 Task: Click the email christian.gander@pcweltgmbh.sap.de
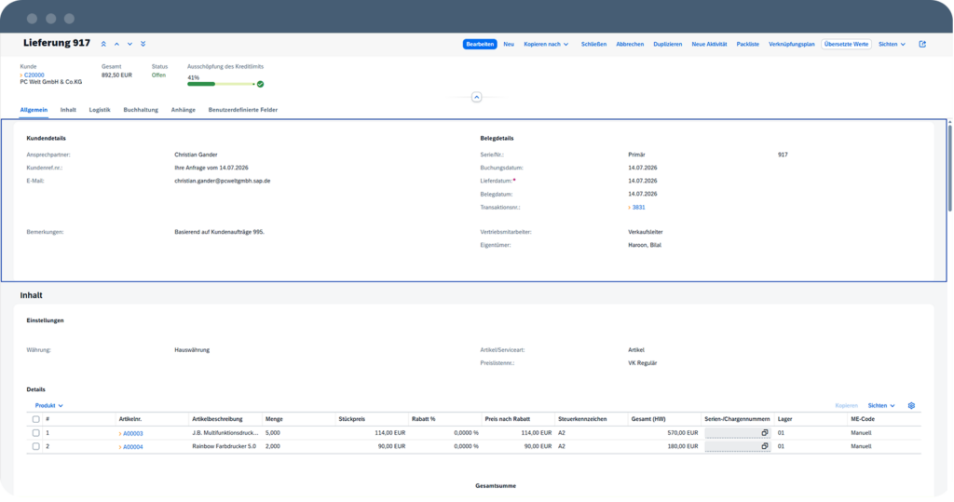(222, 181)
